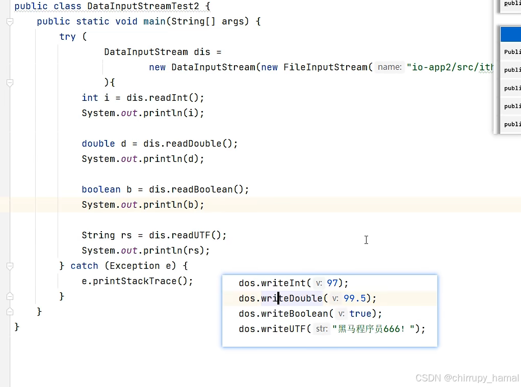This screenshot has width=521, height=387.
Task: Click the "io-app2/src/ string path
Action: pyautogui.click(x=450, y=67)
